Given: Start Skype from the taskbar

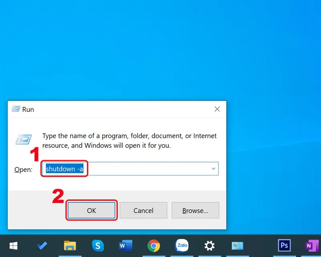Looking at the screenshot, I should tap(98, 246).
